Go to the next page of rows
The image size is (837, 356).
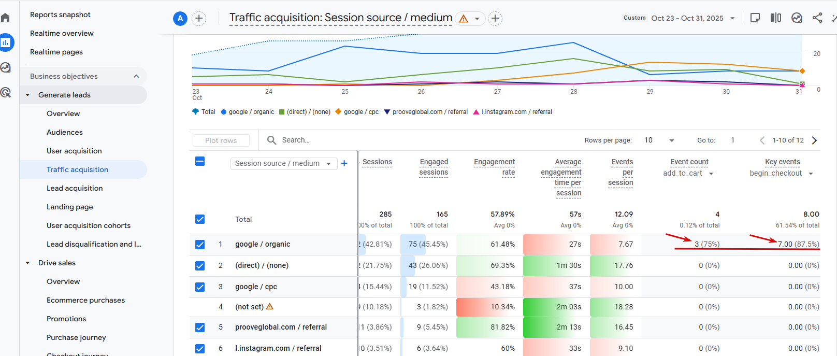pyautogui.click(x=814, y=140)
